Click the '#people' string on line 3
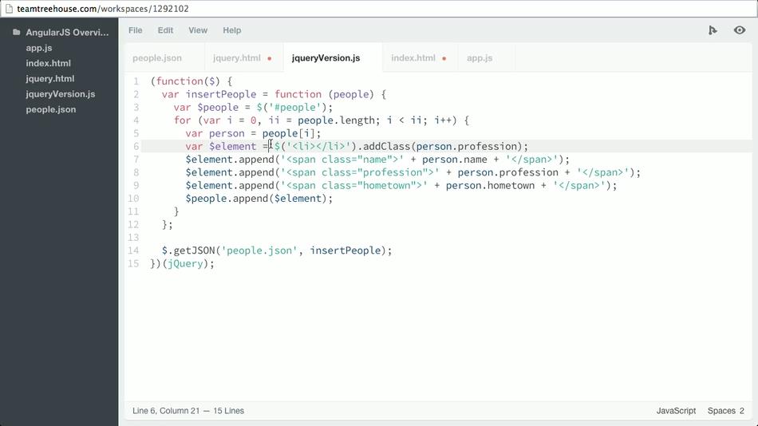The image size is (758, 426). (295, 108)
